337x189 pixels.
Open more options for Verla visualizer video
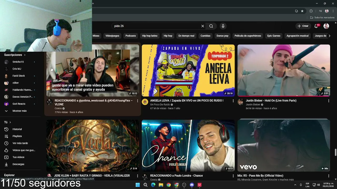(x=137, y=176)
